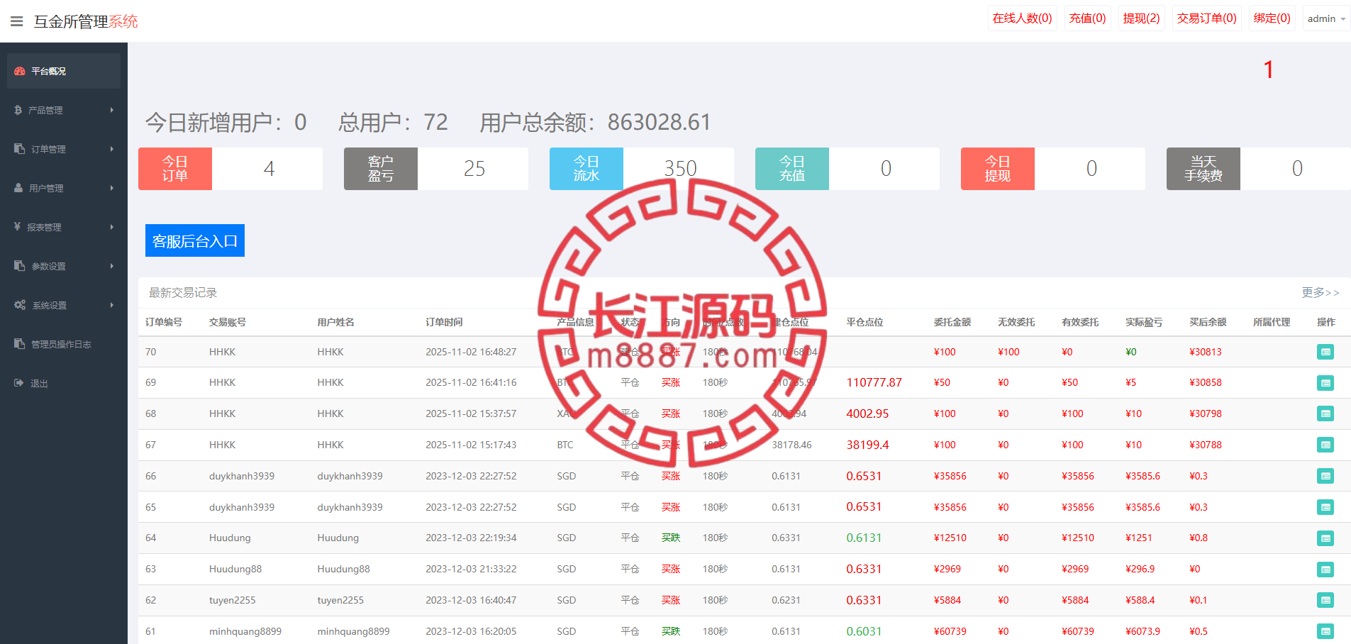Click the logout icon beside 退出
Screen dimensions: 1351x644
(x=19, y=383)
